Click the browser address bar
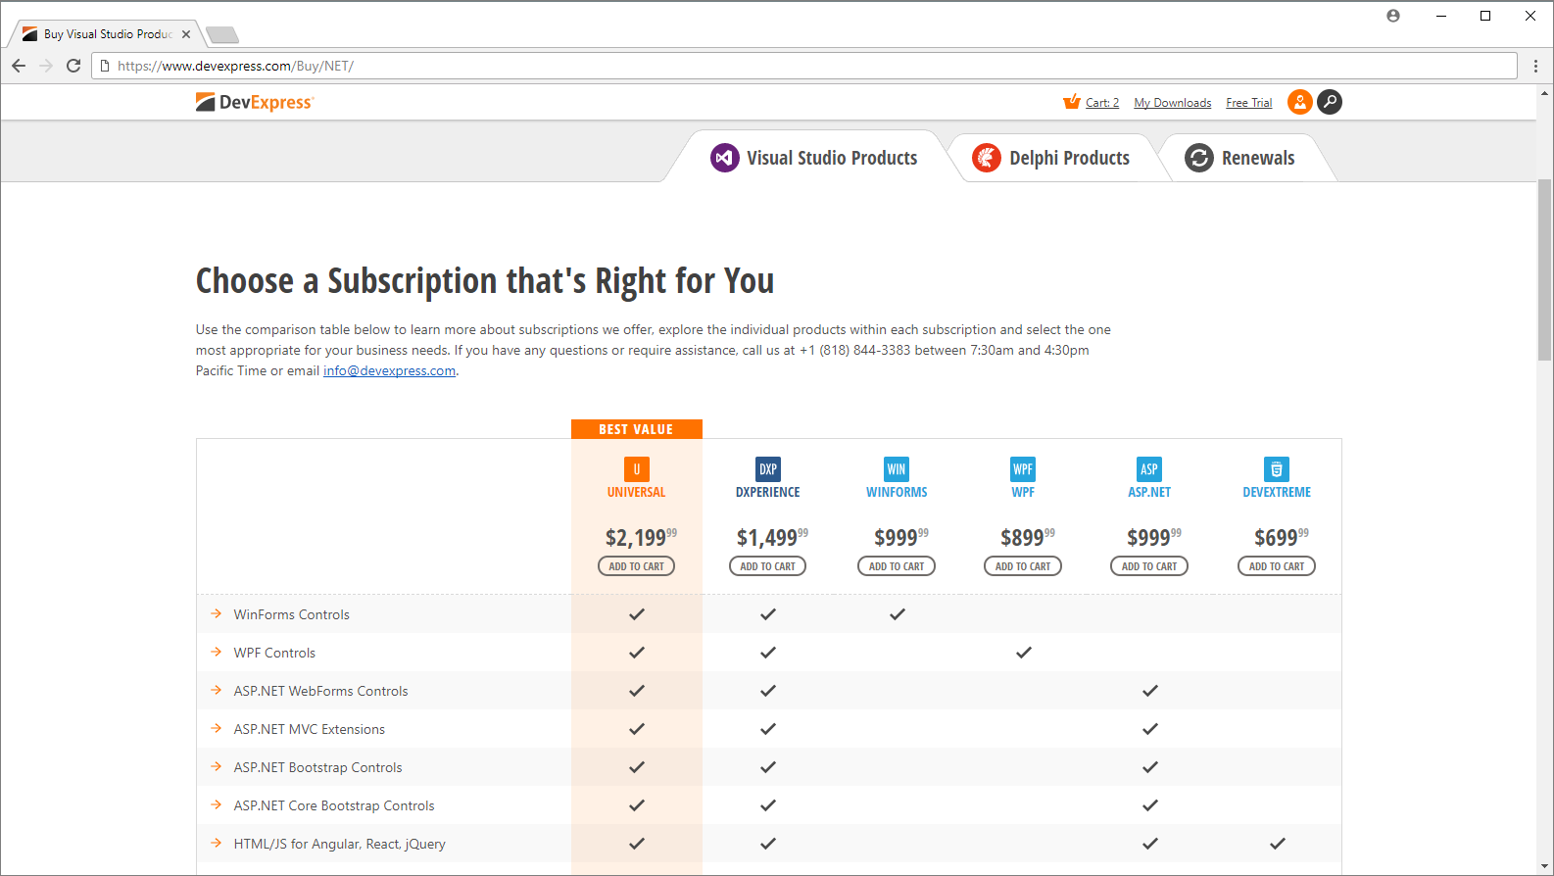This screenshot has width=1554, height=876. 803,66
